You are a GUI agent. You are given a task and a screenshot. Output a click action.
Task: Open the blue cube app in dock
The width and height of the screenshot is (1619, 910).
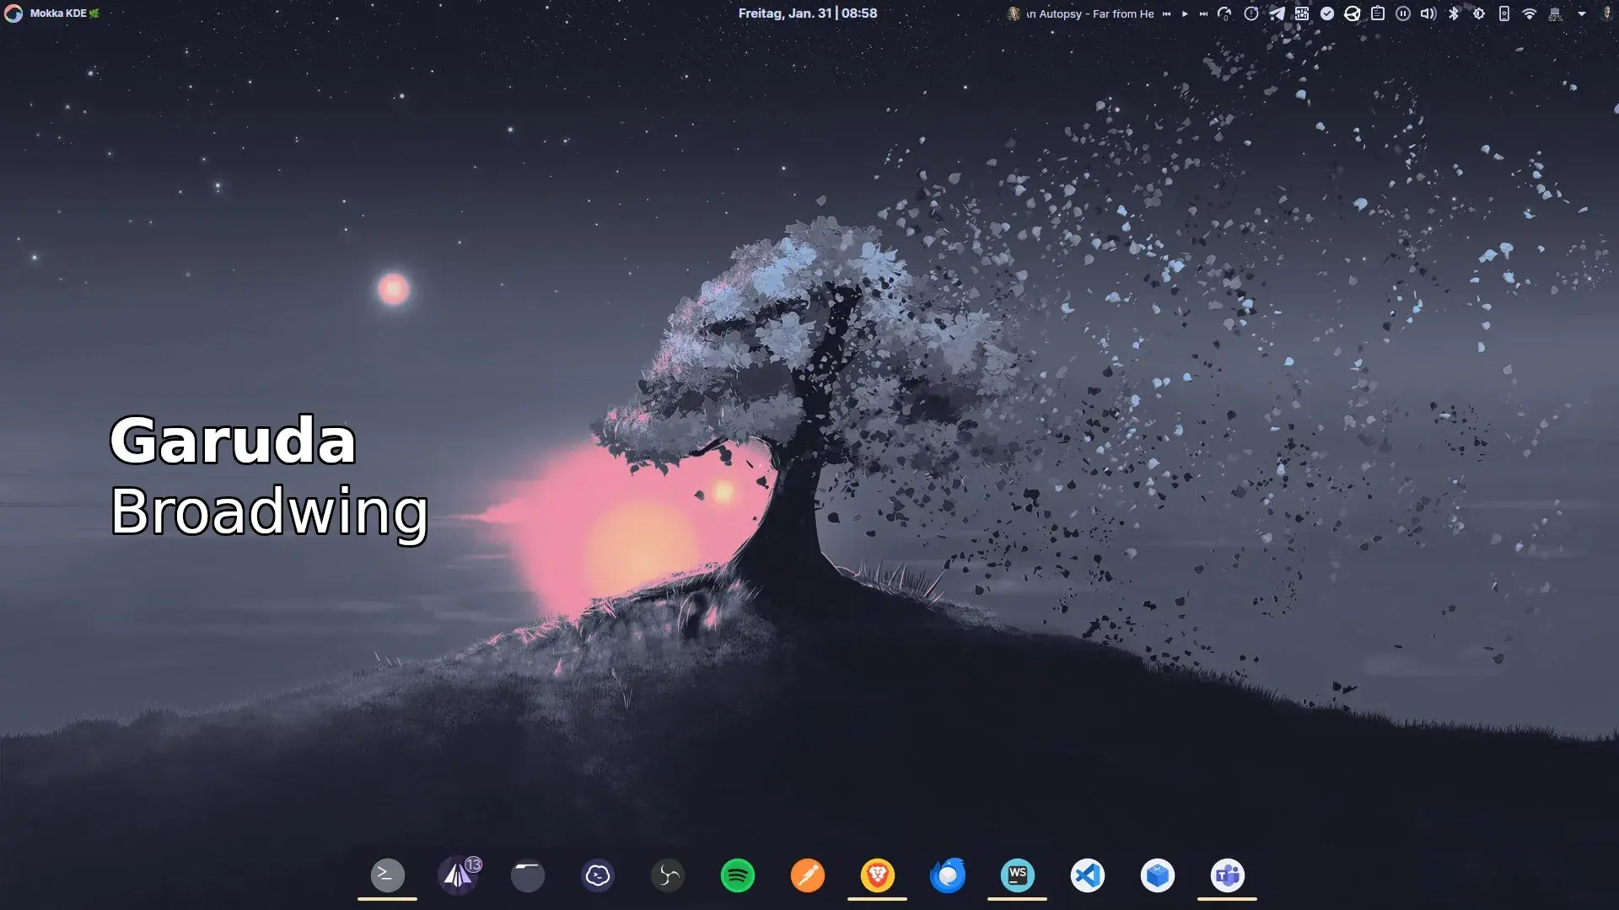tap(1158, 875)
